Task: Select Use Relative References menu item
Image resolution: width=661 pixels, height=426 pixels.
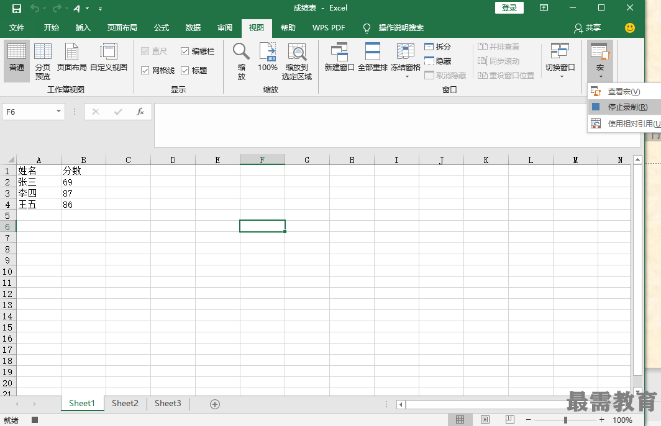Action: click(624, 123)
